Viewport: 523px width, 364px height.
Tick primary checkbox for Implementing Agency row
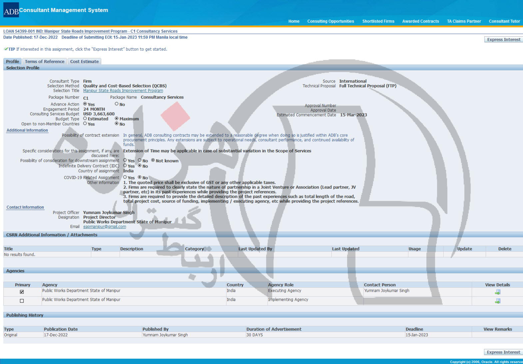pos(22,301)
